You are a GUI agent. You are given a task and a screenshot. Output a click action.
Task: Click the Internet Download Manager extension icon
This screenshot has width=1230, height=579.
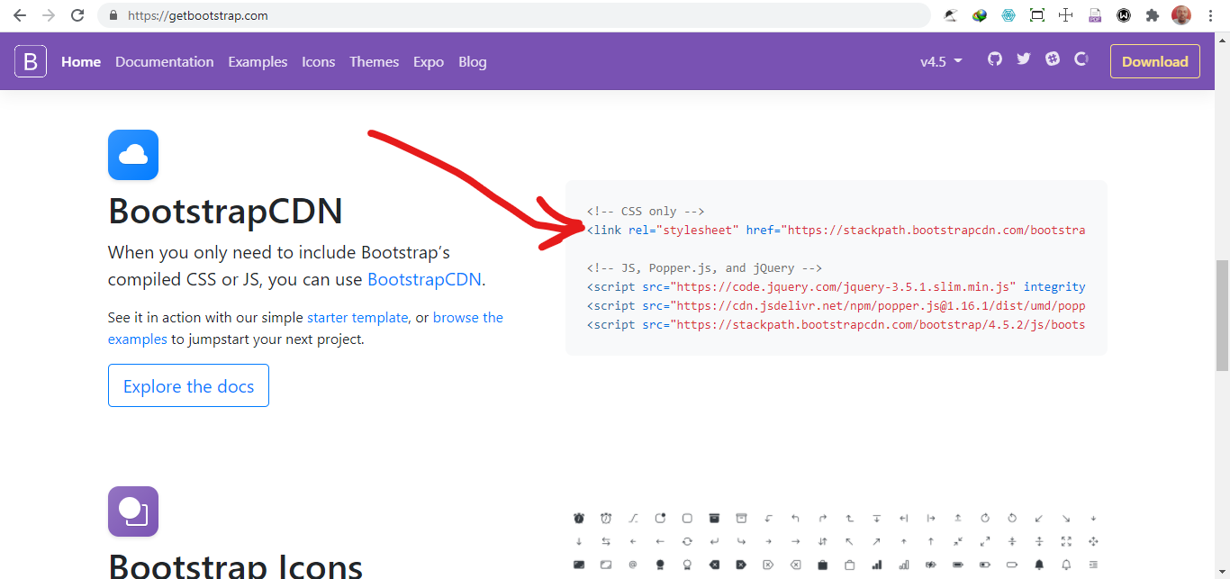[980, 15]
